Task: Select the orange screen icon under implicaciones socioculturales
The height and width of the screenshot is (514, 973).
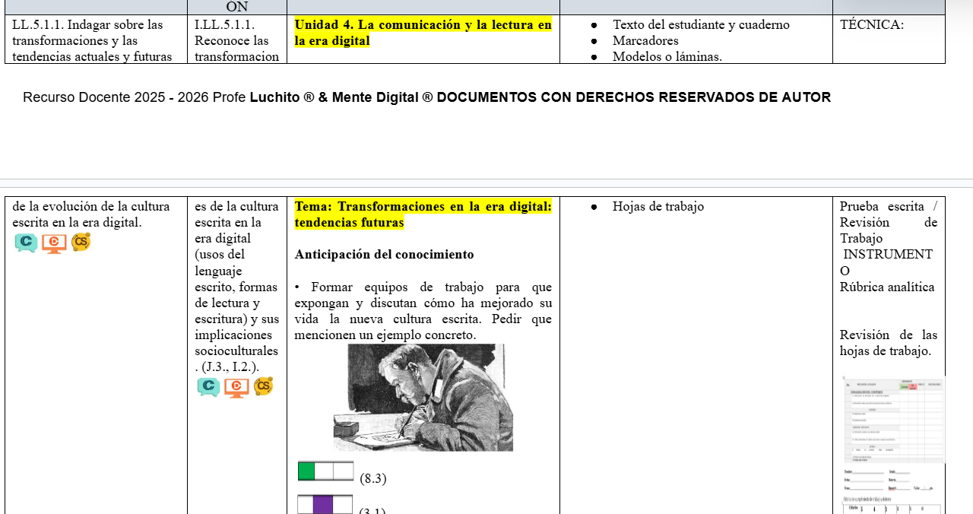Action: [x=236, y=386]
